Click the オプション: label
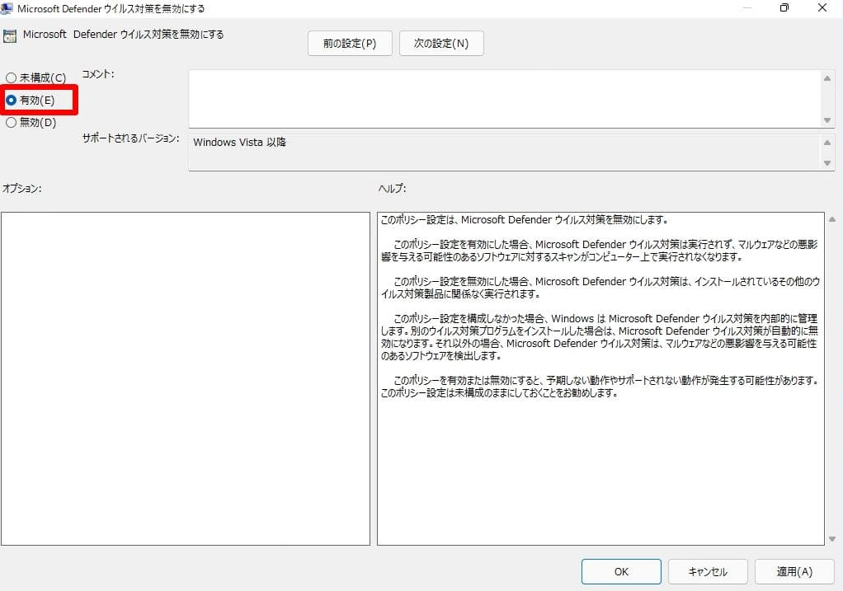 pos(22,189)
